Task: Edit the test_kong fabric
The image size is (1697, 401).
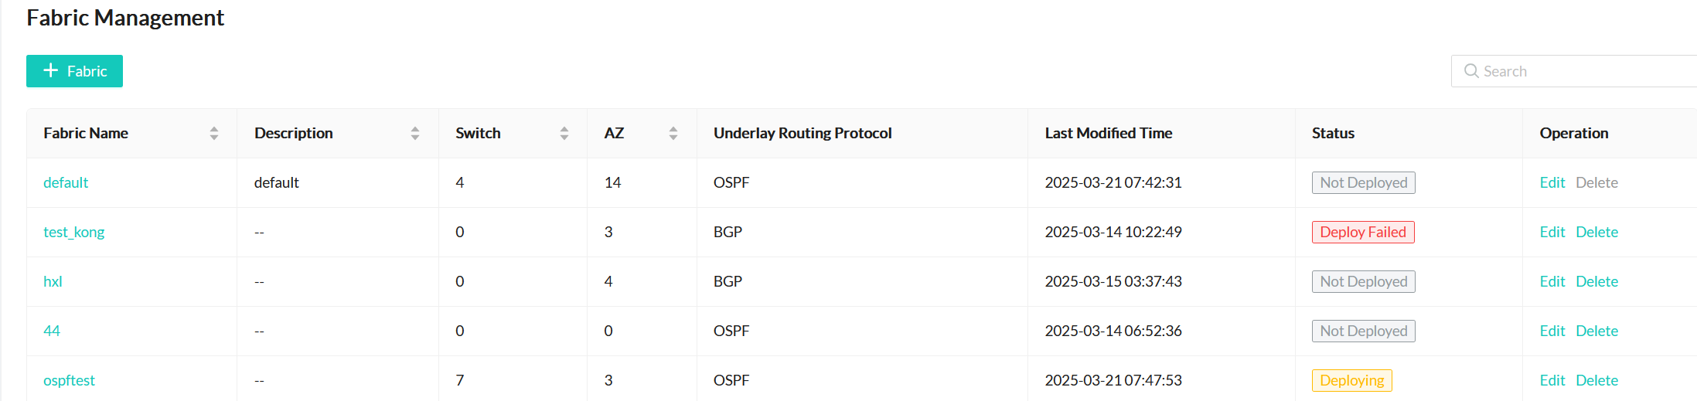Action: 1552,233
